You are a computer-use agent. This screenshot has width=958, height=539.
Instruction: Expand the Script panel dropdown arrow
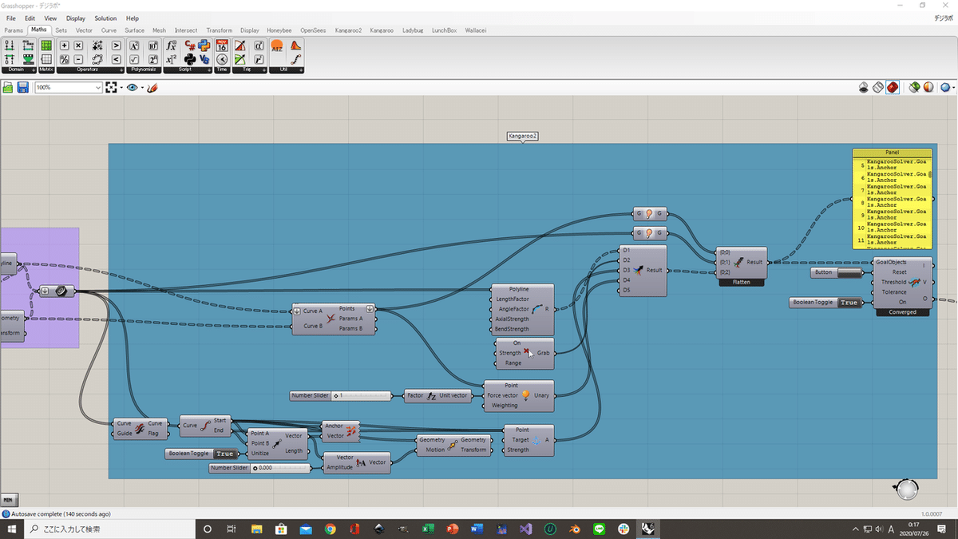point(209,70)
